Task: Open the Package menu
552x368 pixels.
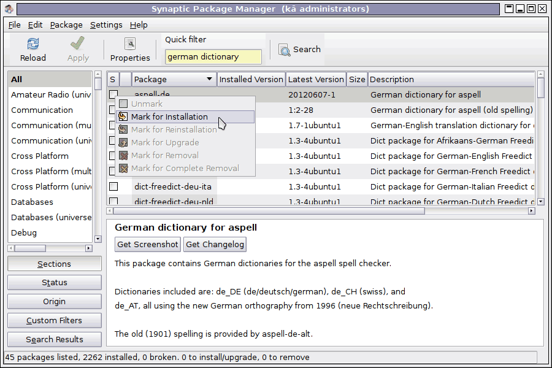Action: [66, 25]
